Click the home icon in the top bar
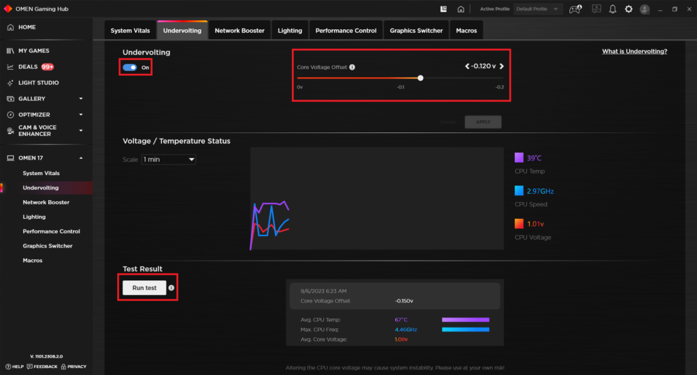The image size is (697, 375). (x=461, y=9)
